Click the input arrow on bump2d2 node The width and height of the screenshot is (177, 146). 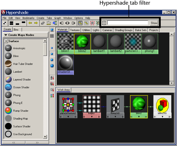[108, 117]
